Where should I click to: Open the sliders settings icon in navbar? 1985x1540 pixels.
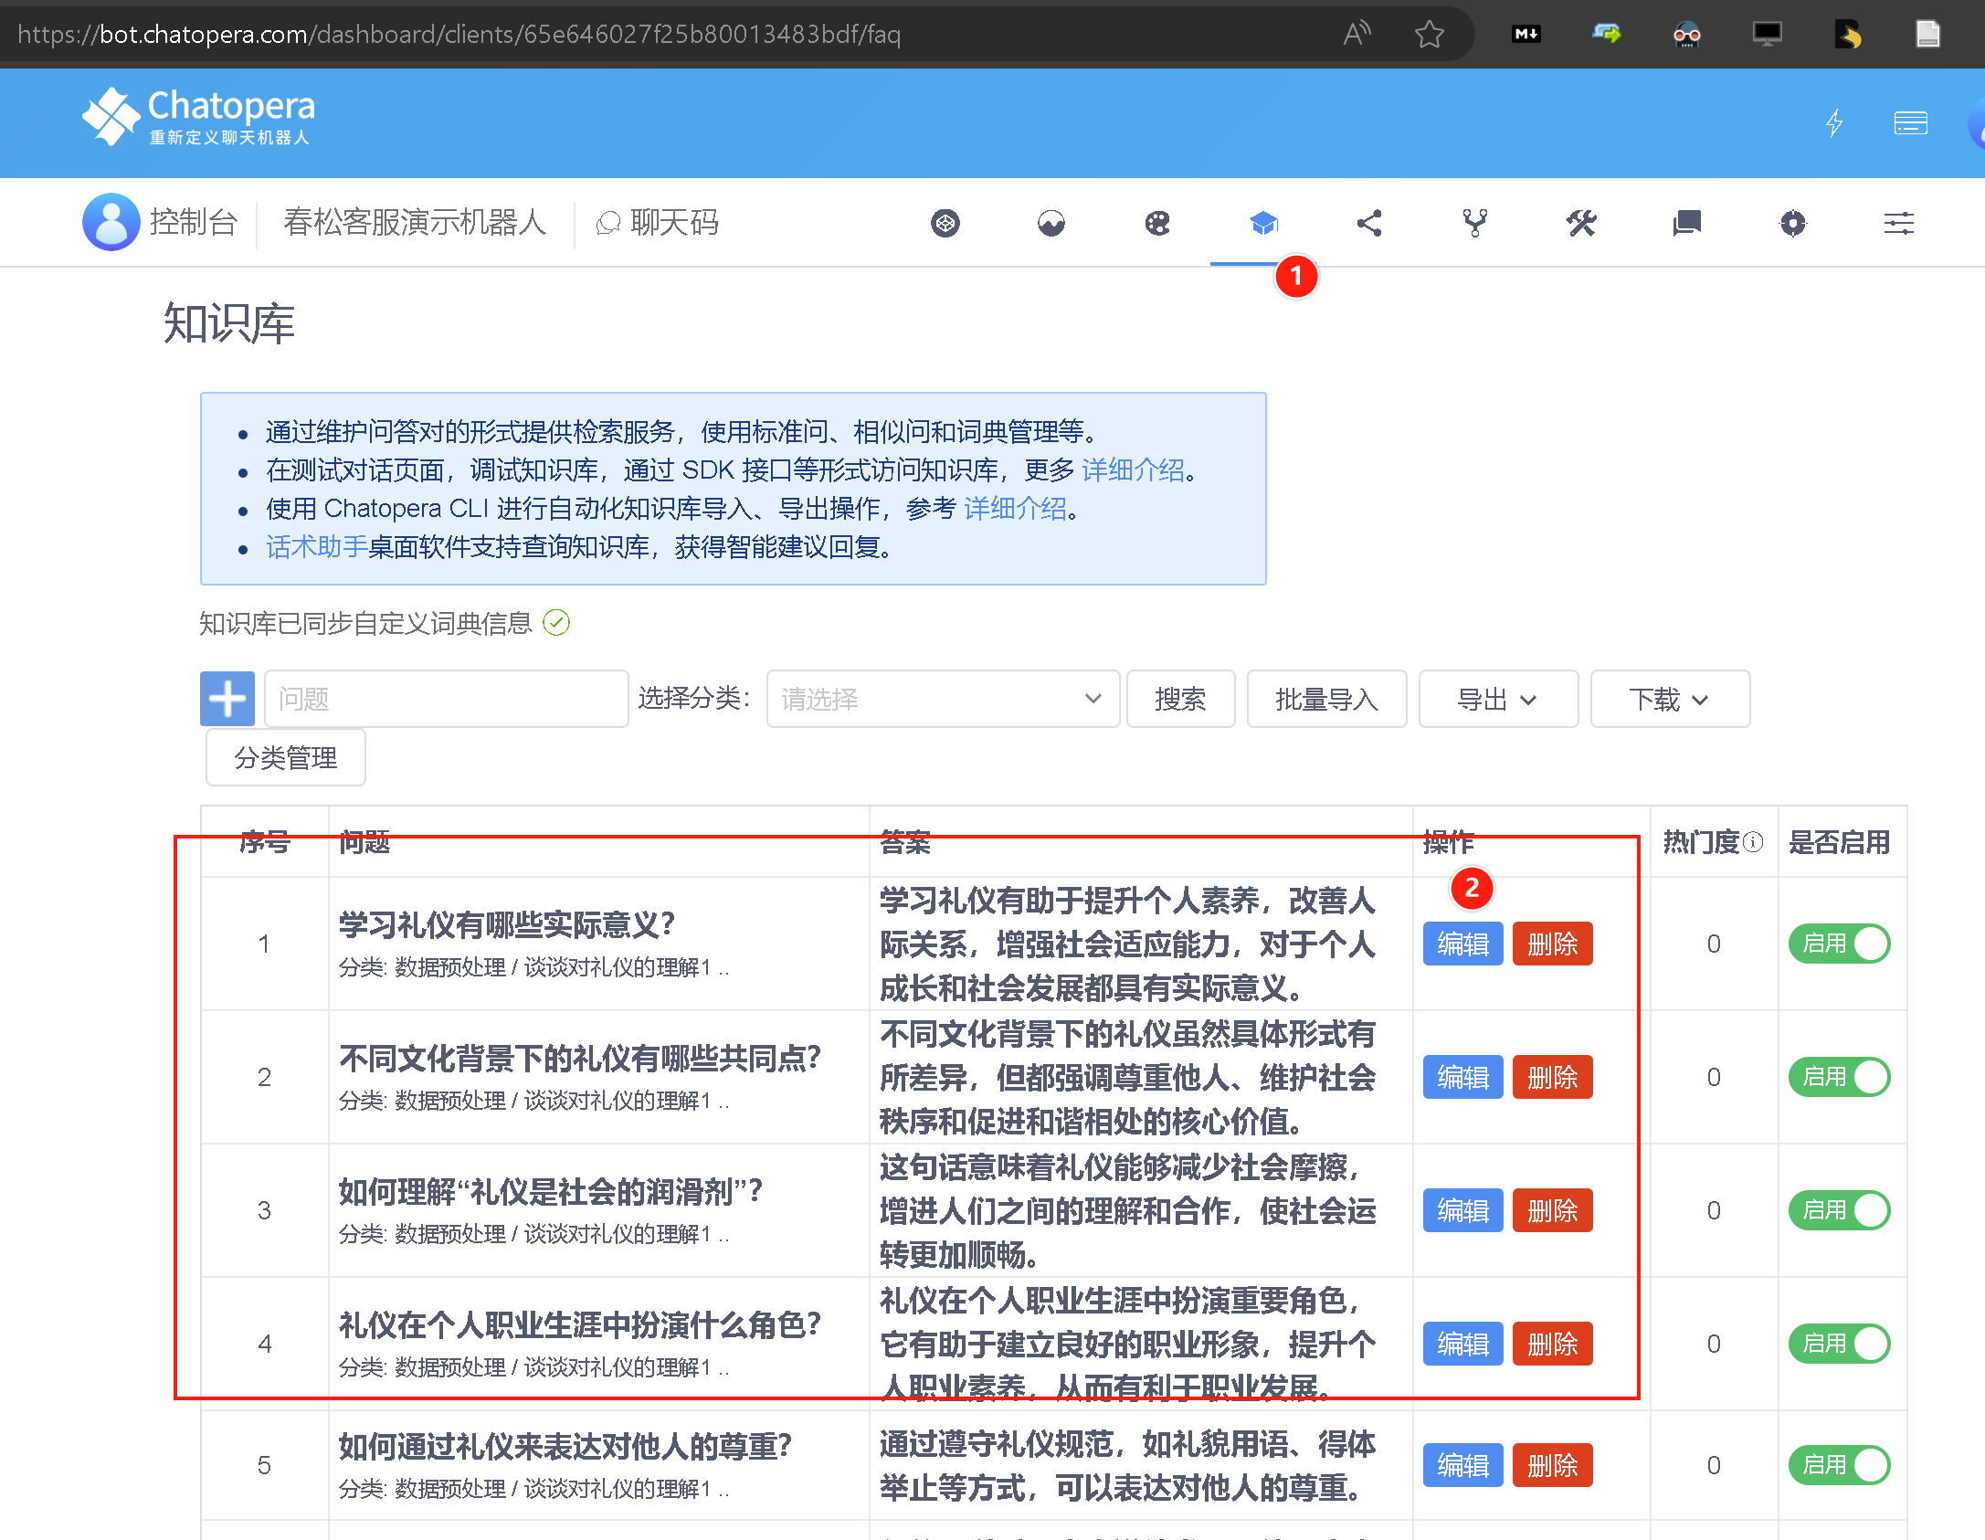tap(1898, 223)
